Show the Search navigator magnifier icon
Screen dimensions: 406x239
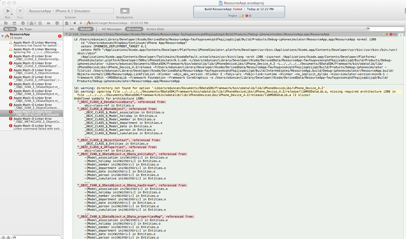coord(23,23)
